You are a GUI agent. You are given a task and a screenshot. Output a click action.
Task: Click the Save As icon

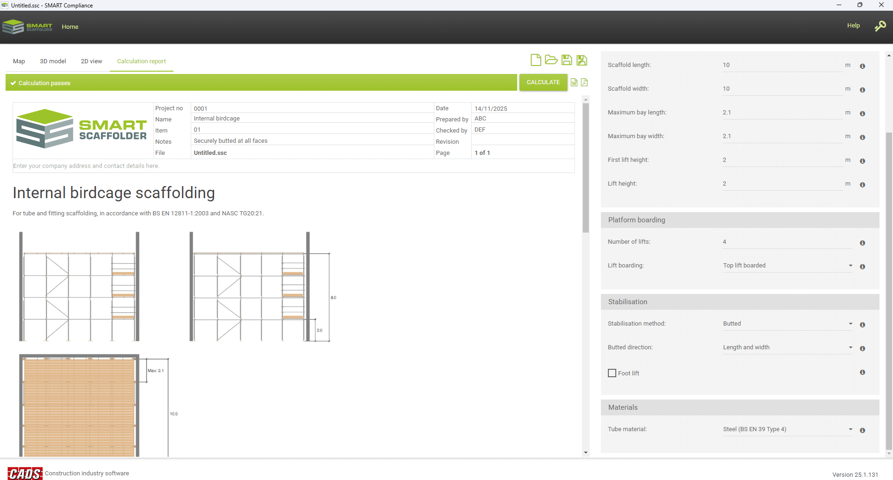click(582, 60)
